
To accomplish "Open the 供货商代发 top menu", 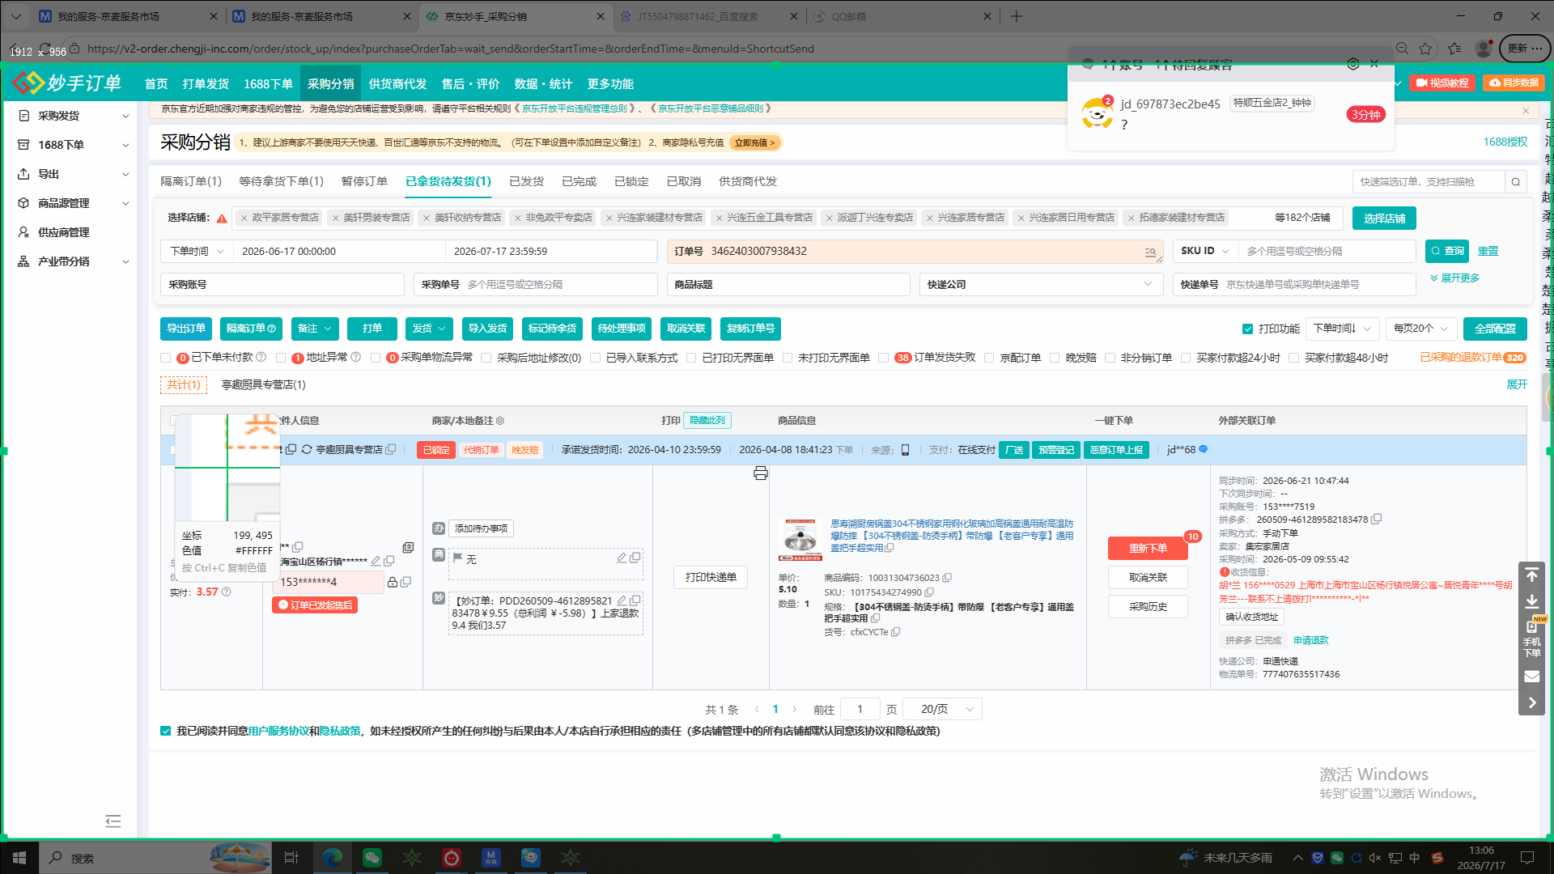I will 397,84.
